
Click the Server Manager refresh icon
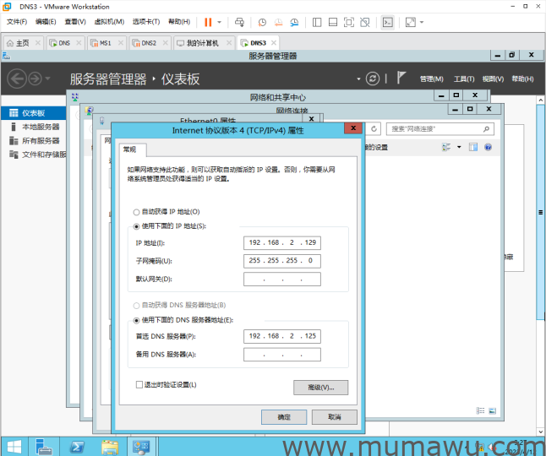click(x=373, y=79)
